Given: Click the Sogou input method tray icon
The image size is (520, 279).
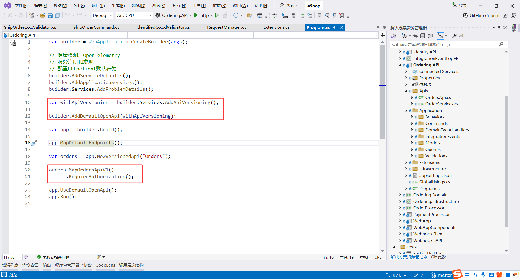Looking at the screenshot, I should pos(457,274).
